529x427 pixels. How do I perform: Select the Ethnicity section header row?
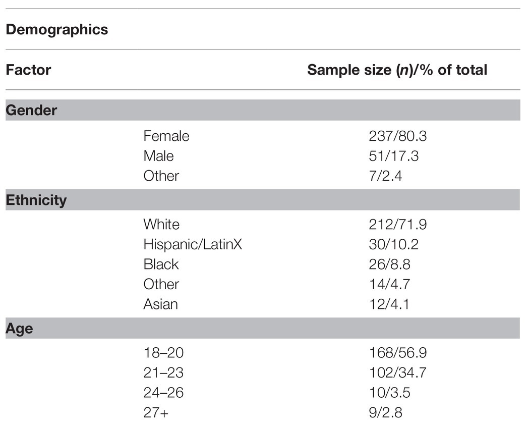pos(263,200)
